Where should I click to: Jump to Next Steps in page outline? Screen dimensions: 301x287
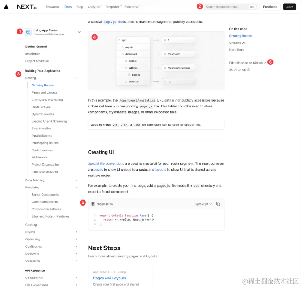click(x=237, y=50)
